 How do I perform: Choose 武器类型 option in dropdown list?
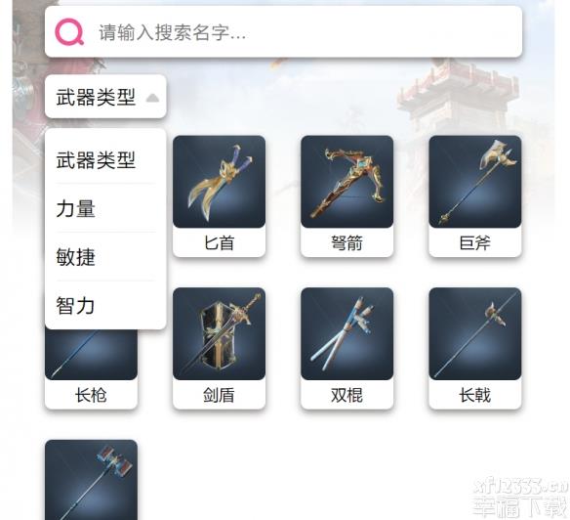96,160
